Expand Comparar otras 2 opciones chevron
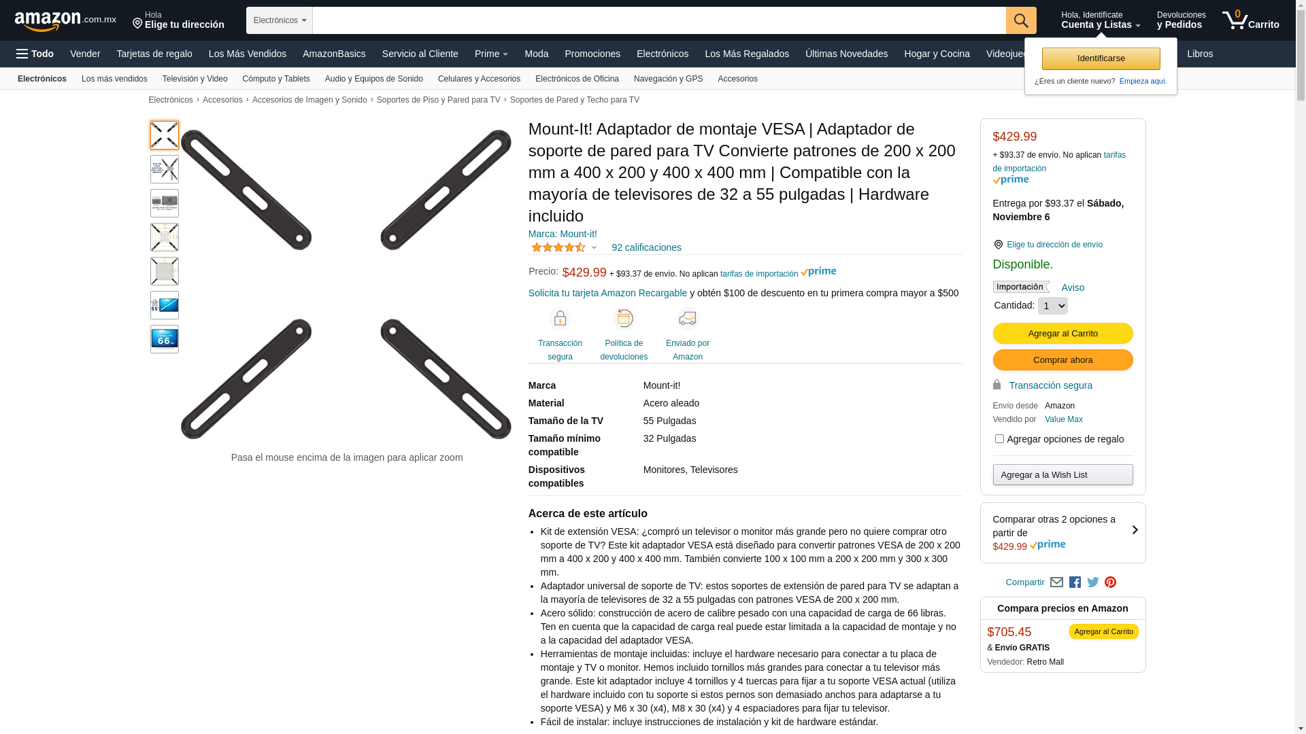This screenshot has width=1306, height=734. pos(1135,530)
